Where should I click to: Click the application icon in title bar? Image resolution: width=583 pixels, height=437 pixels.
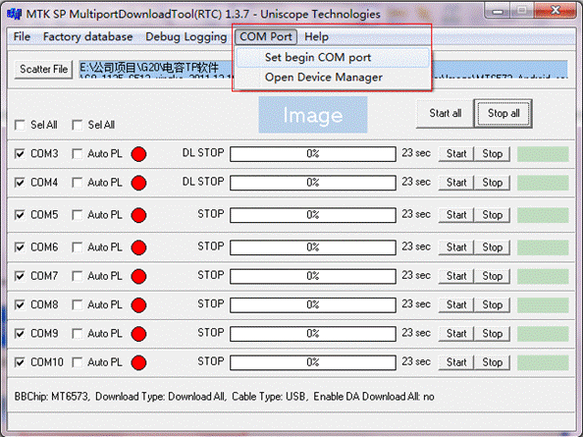click(15, 14)
